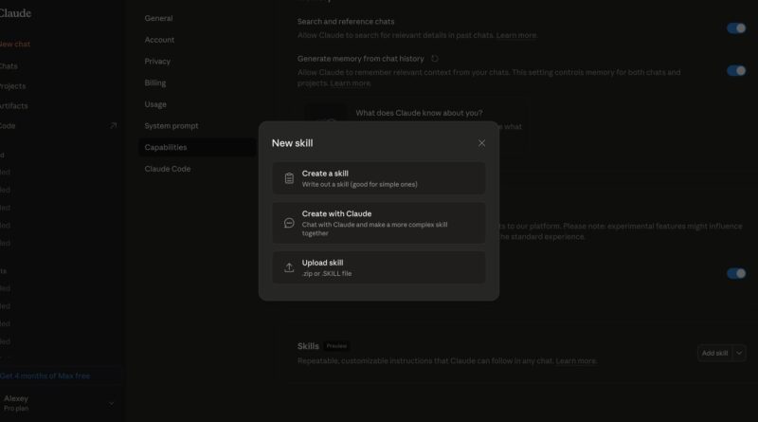
Task: Open the Billing settings section
Action: pyautogui.click(x=154, y=83)
